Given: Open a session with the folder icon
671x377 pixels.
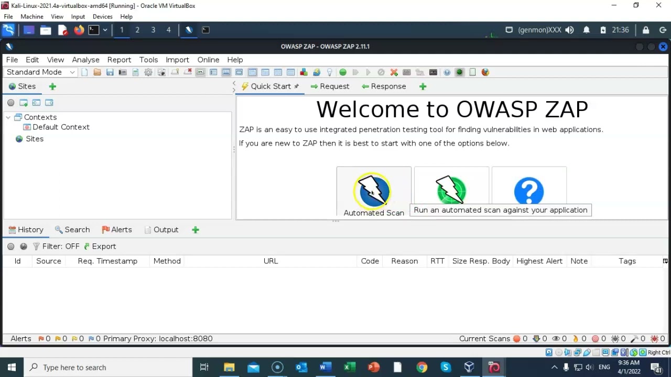Looking at the screenshot, I should pyautogui.click(x=98, y=72).
